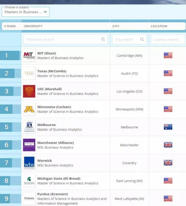Click the Los Angeles (CA) city cell
The width and height of the screenshot is (186, 206).
click(129, 91)
